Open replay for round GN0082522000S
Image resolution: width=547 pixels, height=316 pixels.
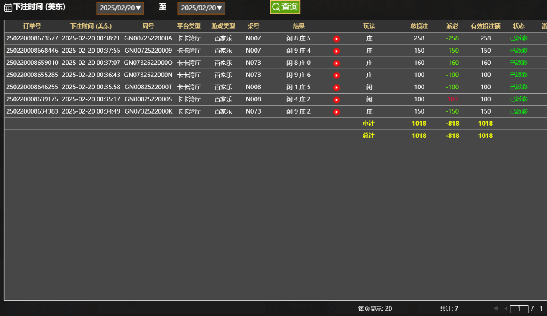click(336, 100)
